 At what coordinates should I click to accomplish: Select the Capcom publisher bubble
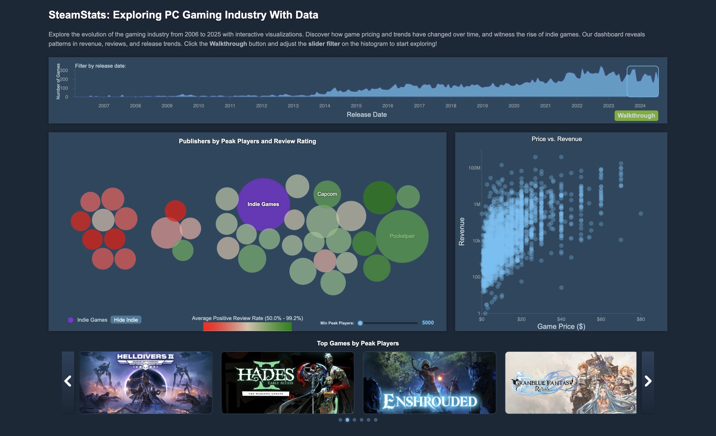(327, 194)
